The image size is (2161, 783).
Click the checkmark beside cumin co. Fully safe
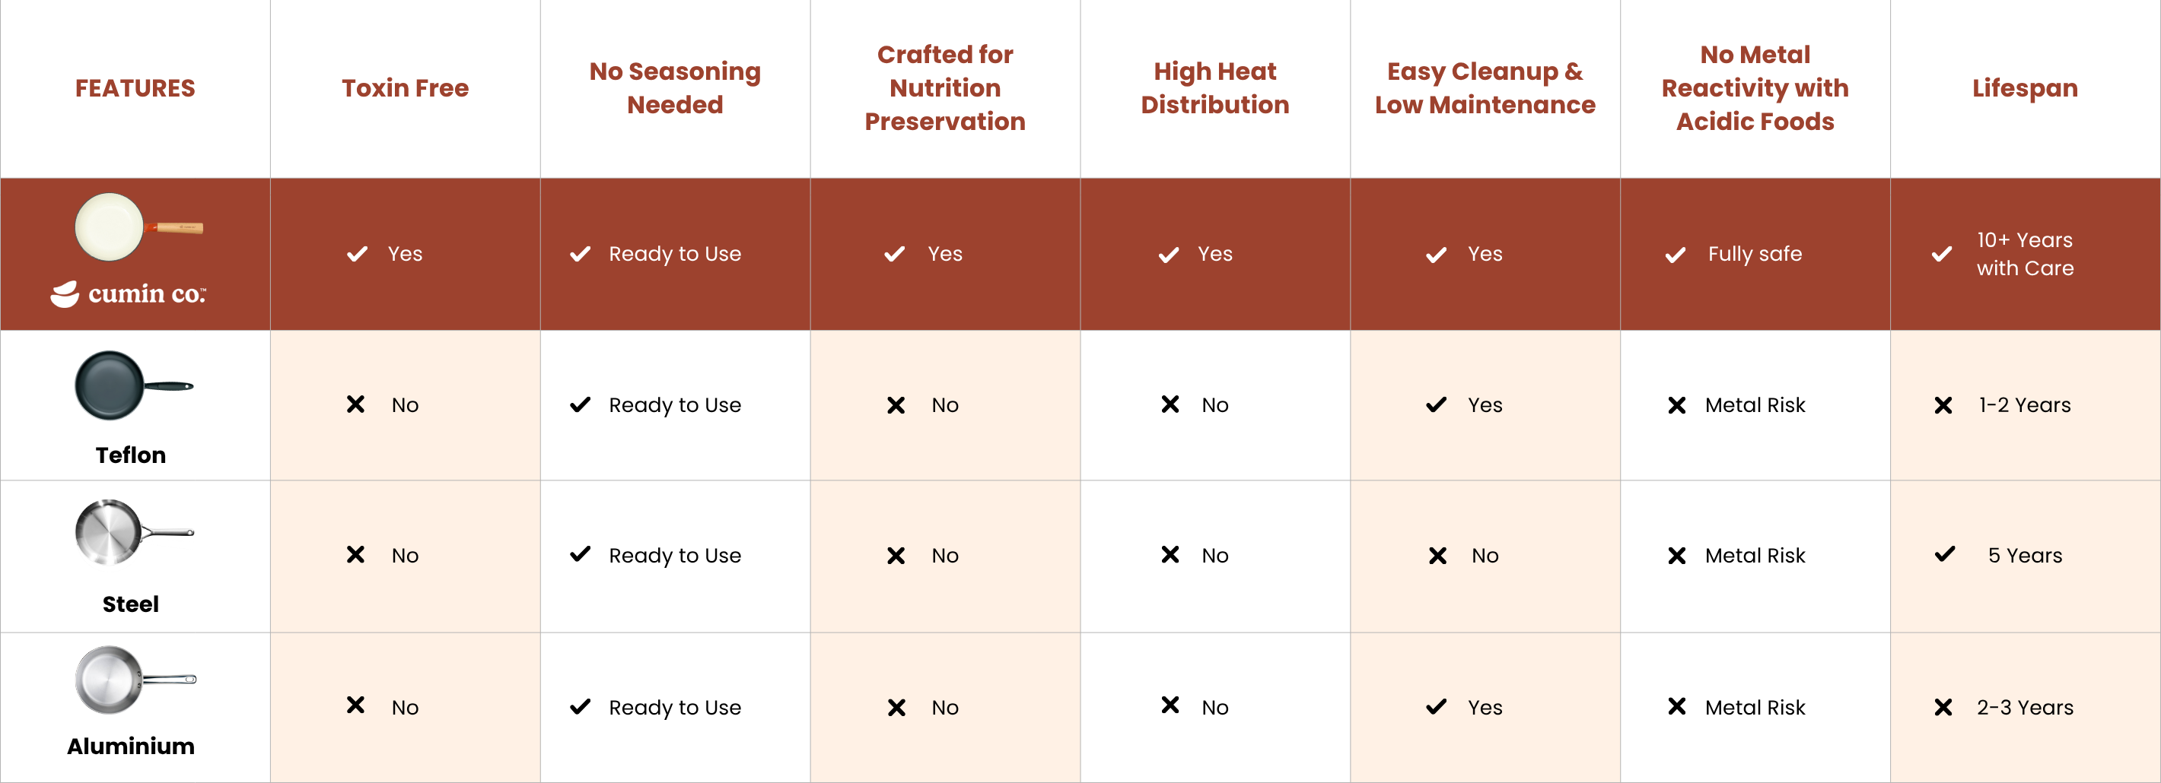1676,255
